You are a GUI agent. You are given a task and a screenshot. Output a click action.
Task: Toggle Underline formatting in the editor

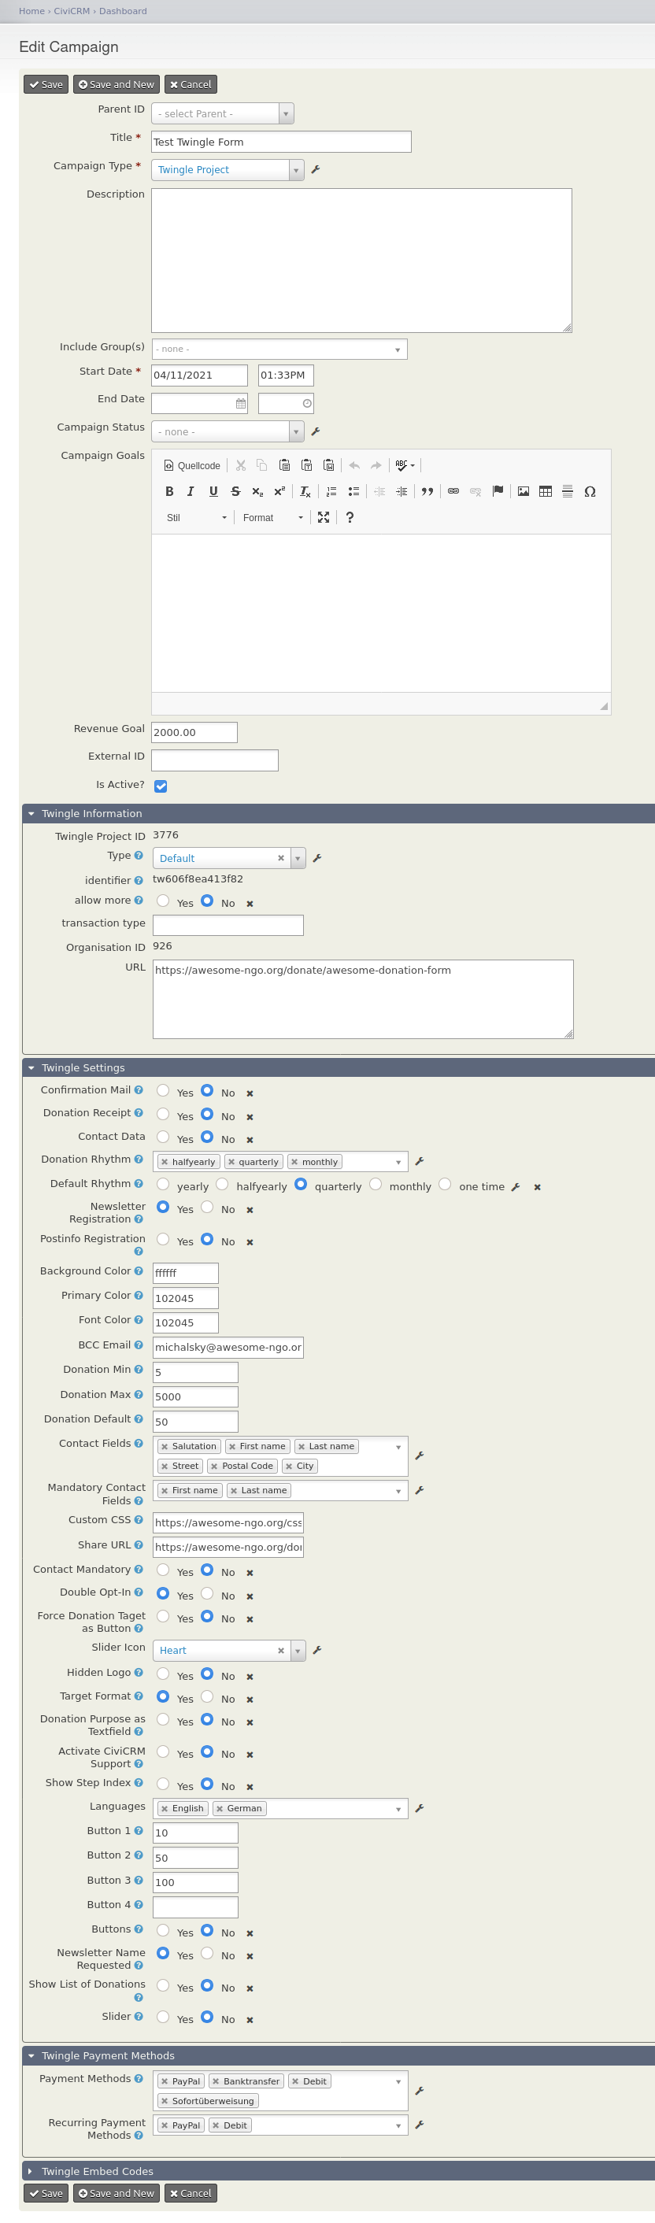coord(213,491)
